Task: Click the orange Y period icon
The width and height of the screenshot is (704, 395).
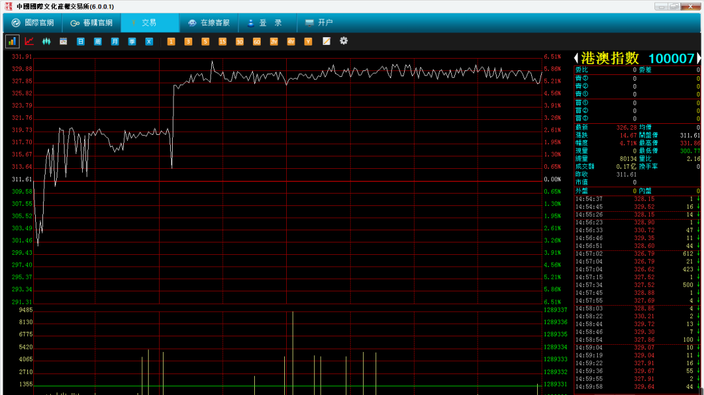Action: point(308,41)
